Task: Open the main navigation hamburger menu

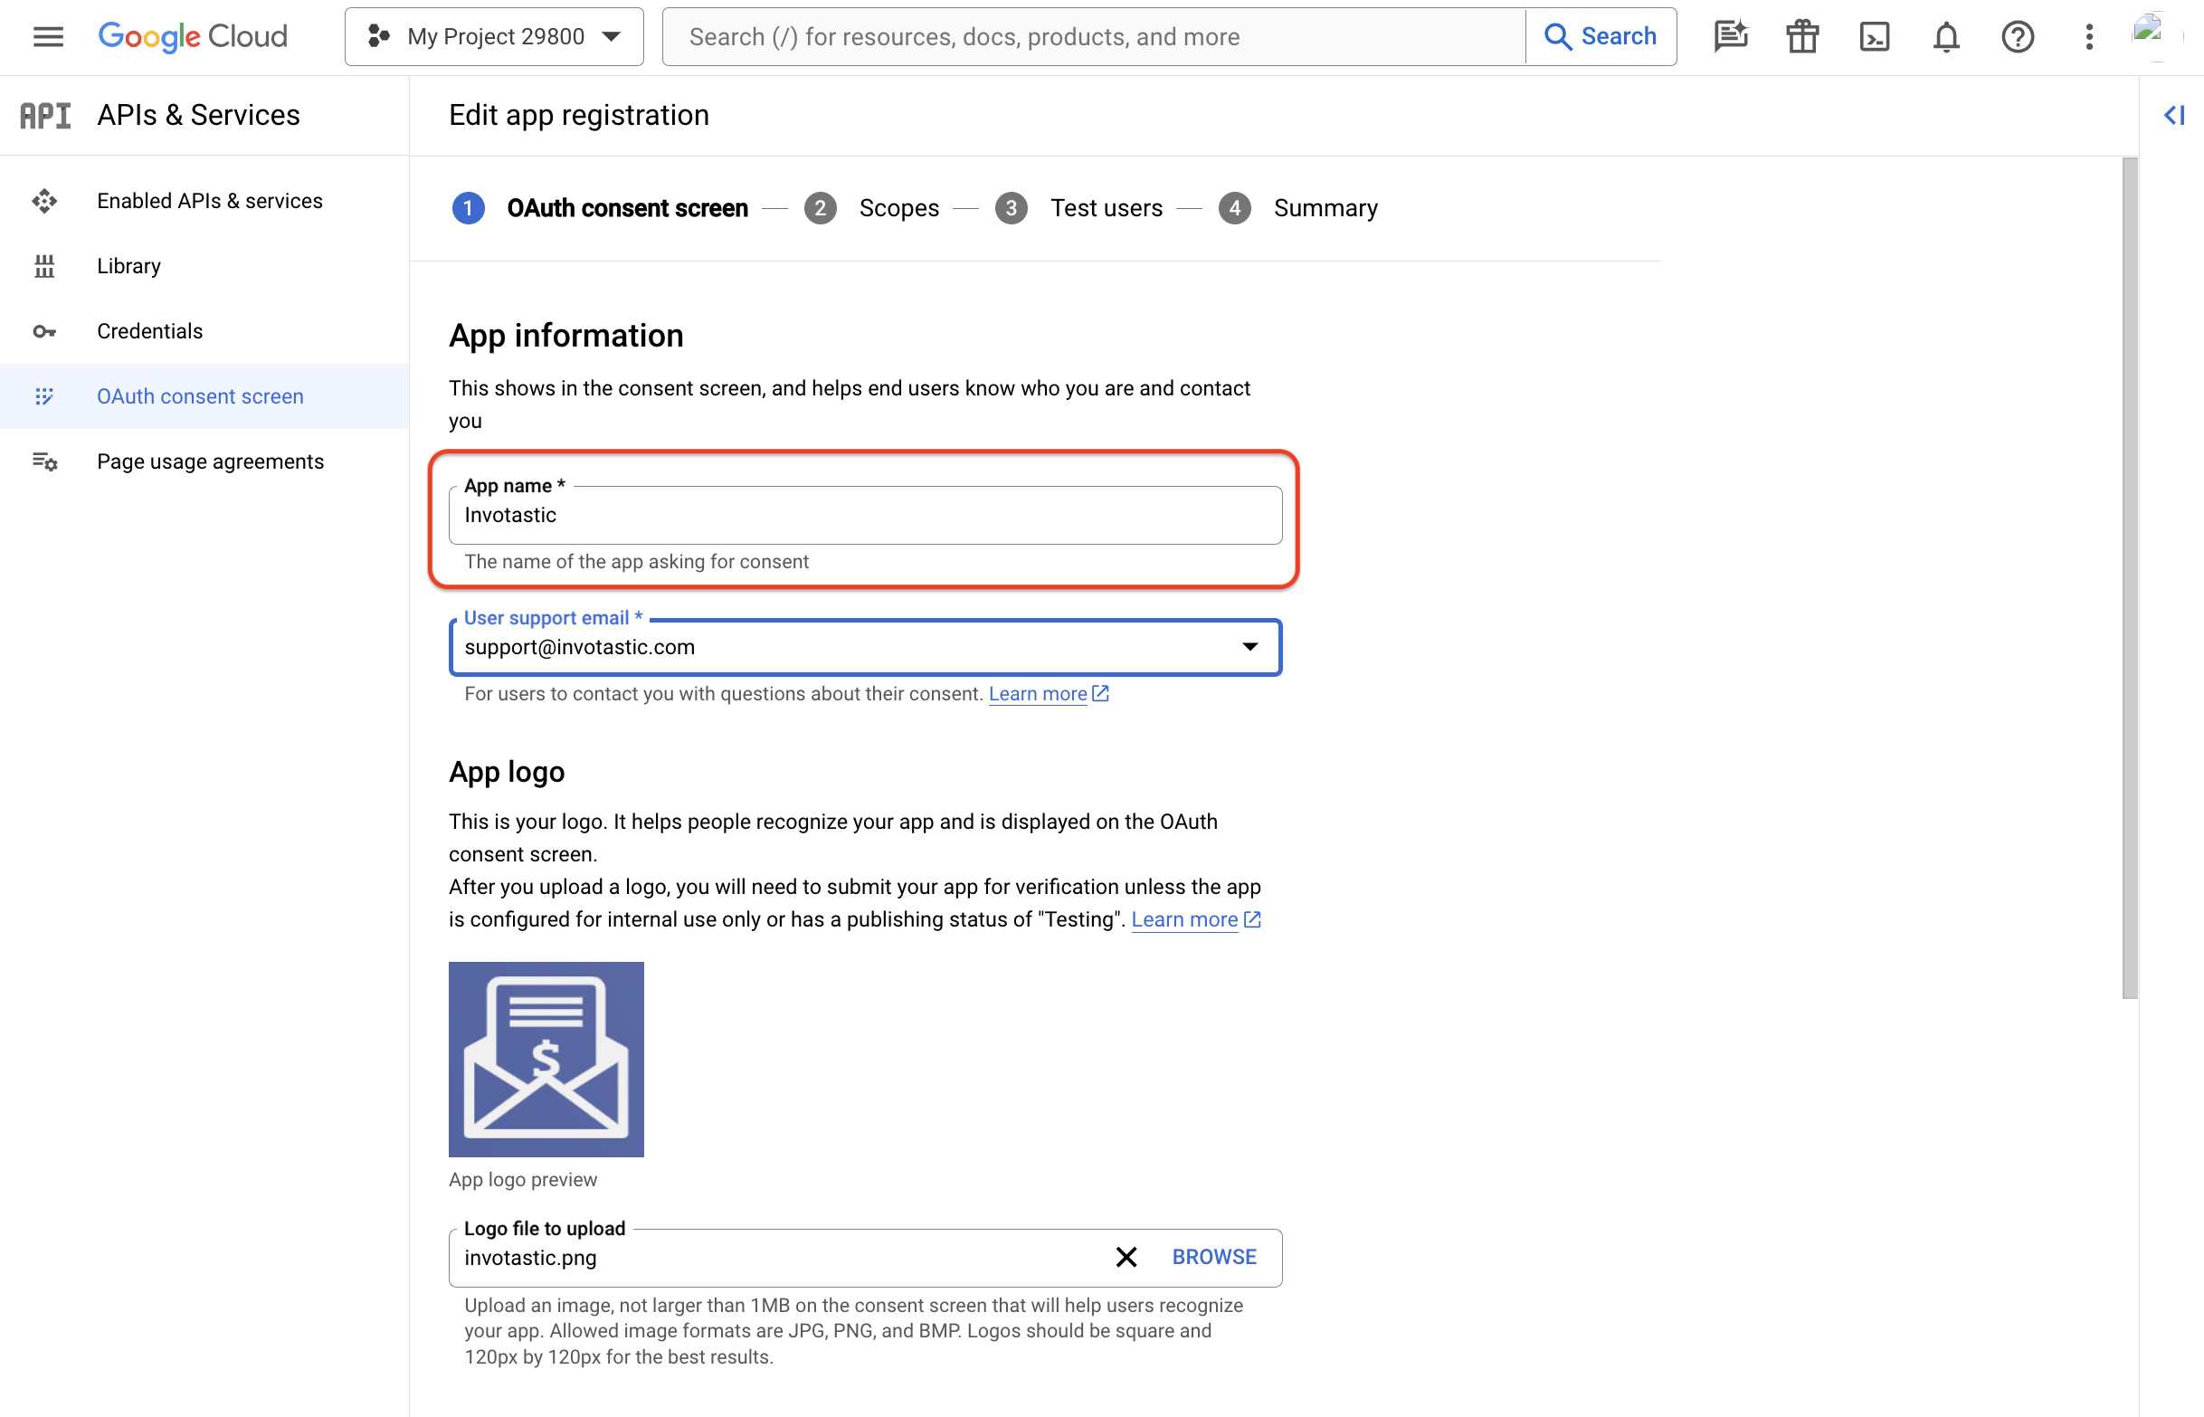Action: tap(48, 37)
